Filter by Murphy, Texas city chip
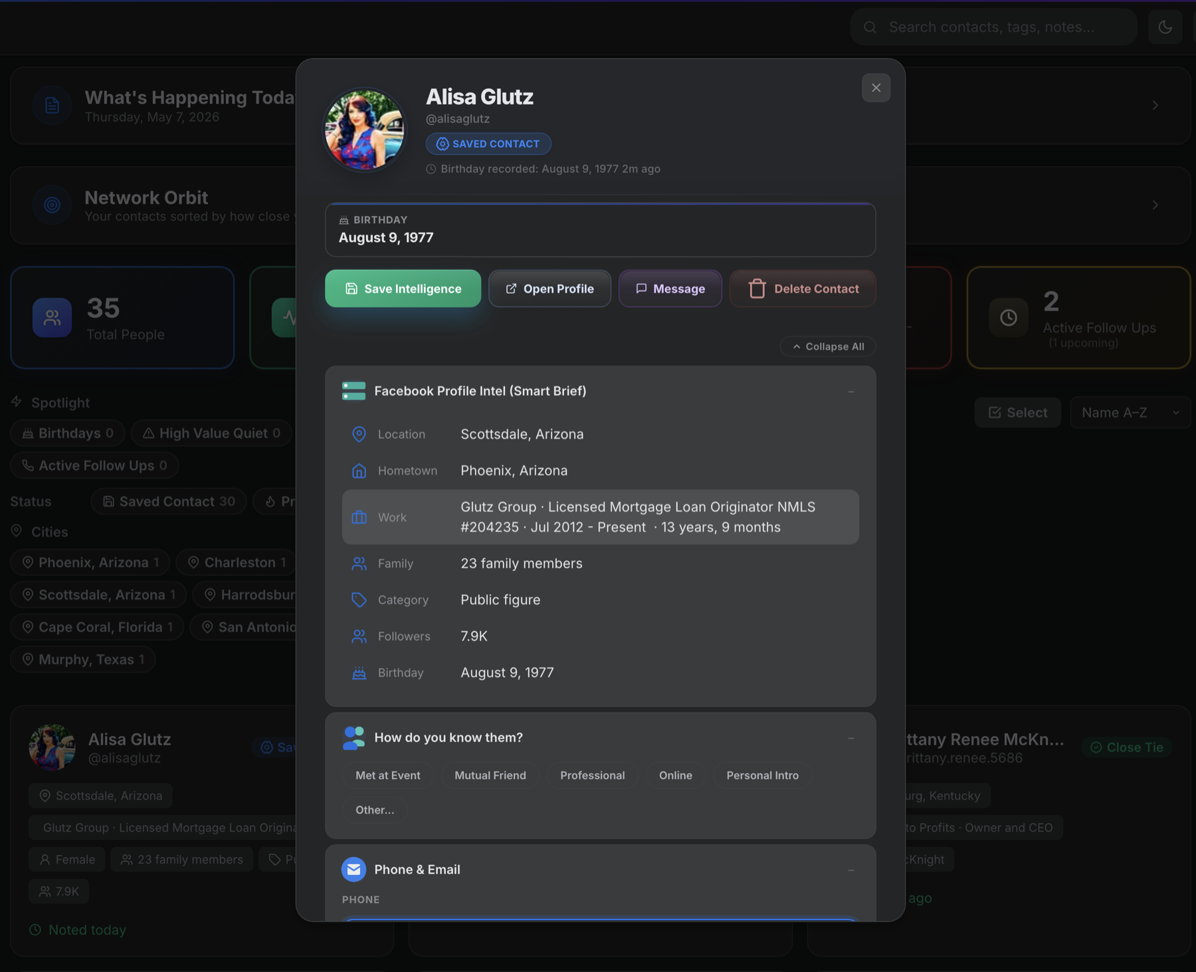 pos(83,660)
